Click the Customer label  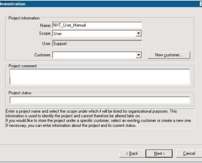(x=42, y=55)
